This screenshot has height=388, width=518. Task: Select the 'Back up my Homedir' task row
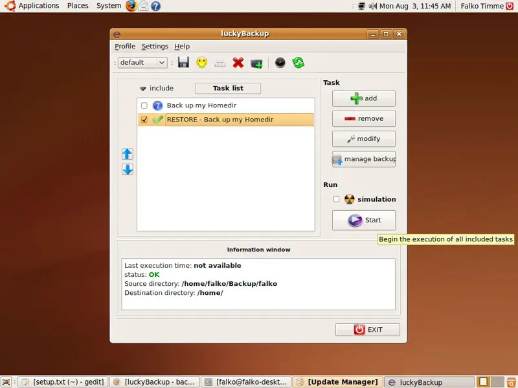[225, 105]
